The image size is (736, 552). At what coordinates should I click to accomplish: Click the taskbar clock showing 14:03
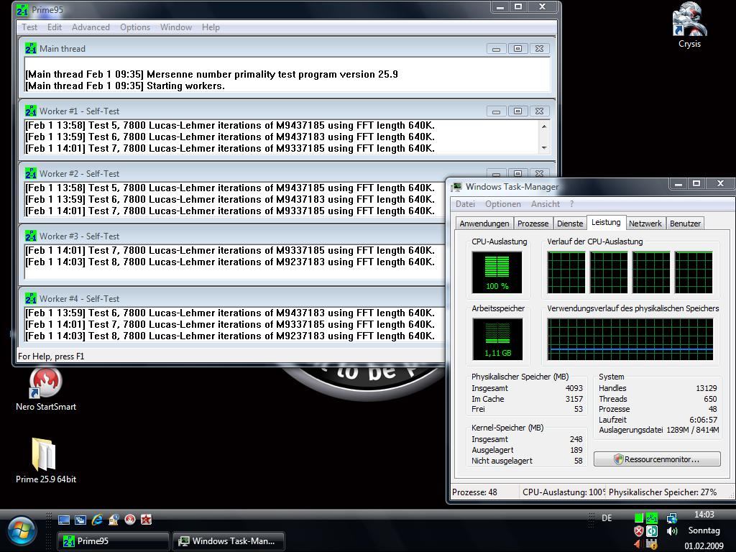coord(704,515)
